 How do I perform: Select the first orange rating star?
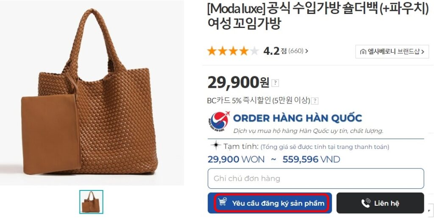point(212,51)
